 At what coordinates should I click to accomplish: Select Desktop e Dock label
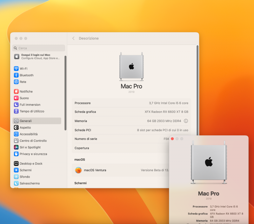tap(31, 164)
